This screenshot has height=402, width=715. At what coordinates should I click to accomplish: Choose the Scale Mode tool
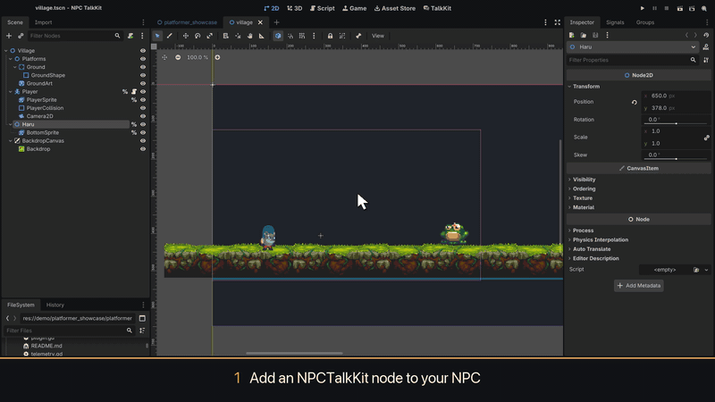pyautogui.click(x=210, y=36)
